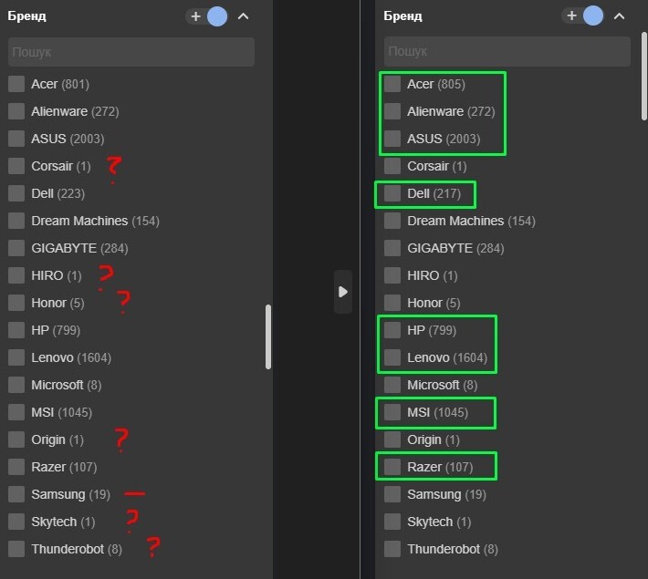Toggle the plus switch in right Бренд header
The width and height of the screenshot is (648, 579).
pos(582,16)
